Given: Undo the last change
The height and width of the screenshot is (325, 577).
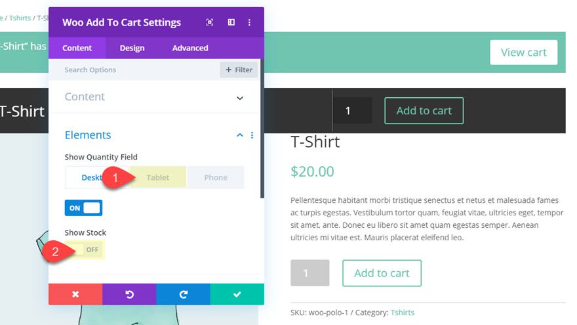Looking at the screenshot, I should pyautogui.click(x=129, y=294).
